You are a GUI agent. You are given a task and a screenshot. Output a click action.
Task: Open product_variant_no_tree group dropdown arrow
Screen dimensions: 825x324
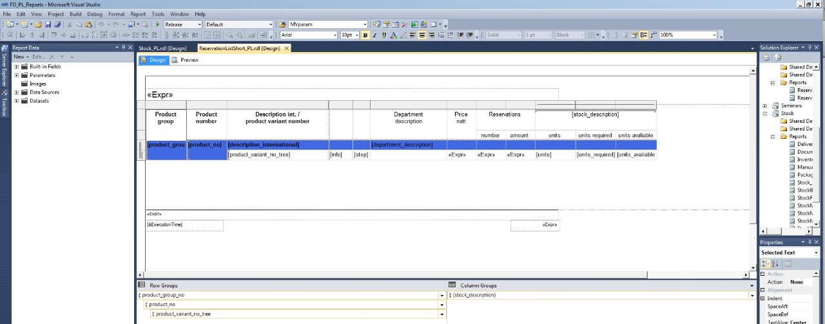pyautogui.click(x=442, y=314)
